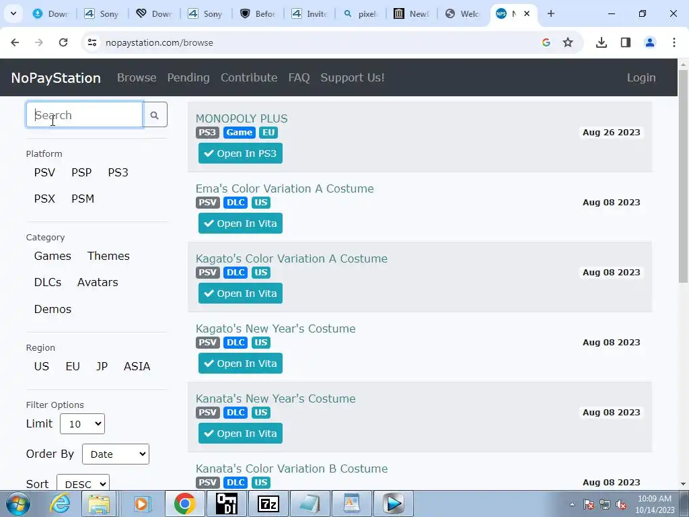Toggle the browser side panel icon
Image resolution: width=689 pixels, height=517 pixels.
tap(625, 42)
